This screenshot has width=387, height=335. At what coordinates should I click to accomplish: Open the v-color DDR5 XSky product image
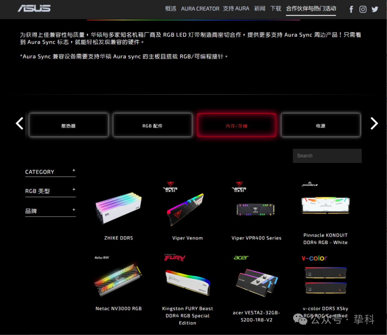[x=325, y=281]
